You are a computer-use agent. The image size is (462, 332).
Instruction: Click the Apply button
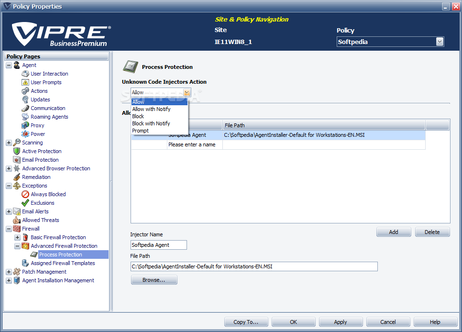coord(341,322)
